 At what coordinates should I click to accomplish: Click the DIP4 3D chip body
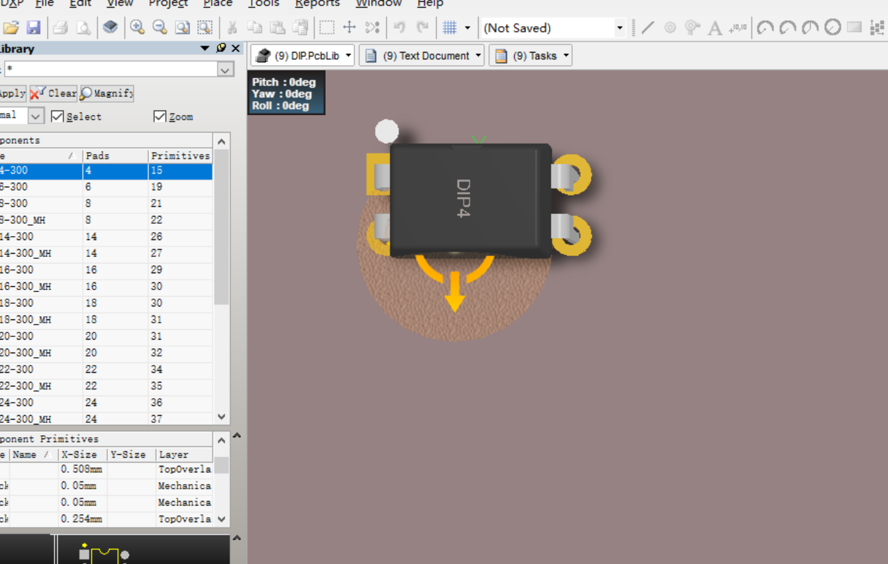(470, 200)
